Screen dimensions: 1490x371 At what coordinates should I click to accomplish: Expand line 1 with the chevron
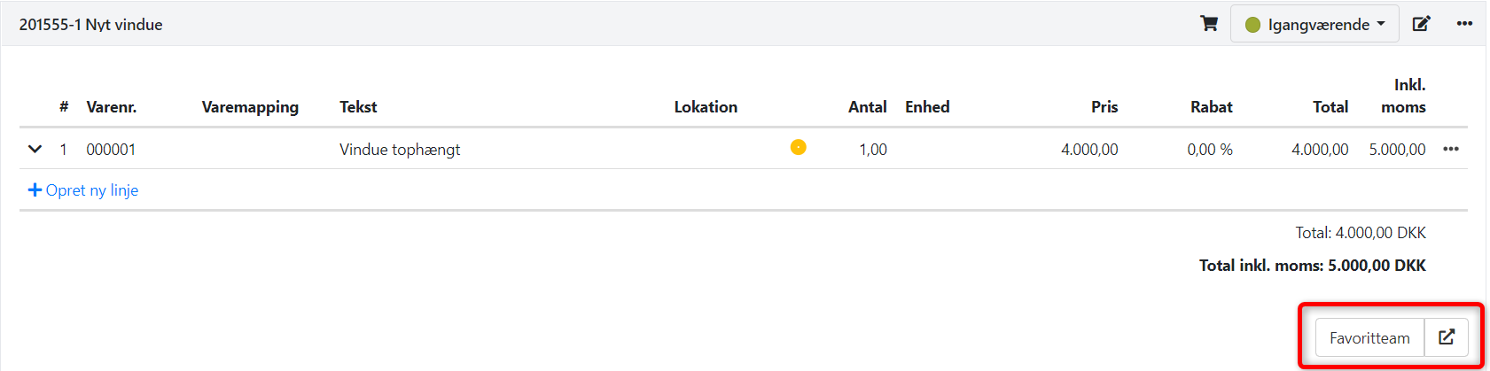(x=35, y=149)
